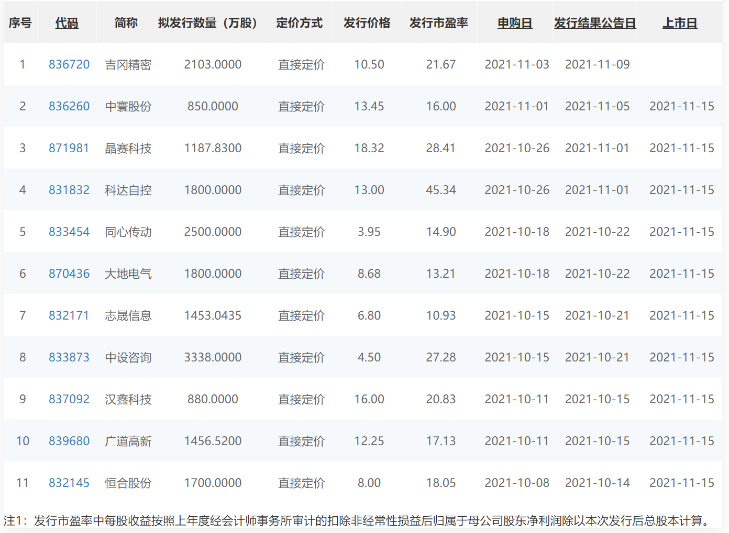The width and height of the screenshot is (729, 533).
Task: Select stock code 832145
Action: click(x=69, y=483)
